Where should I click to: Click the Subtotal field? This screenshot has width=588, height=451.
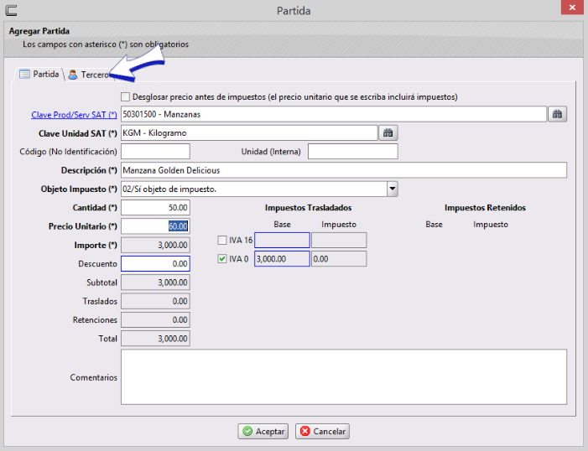pyautogui.click(x=155, y=283)
